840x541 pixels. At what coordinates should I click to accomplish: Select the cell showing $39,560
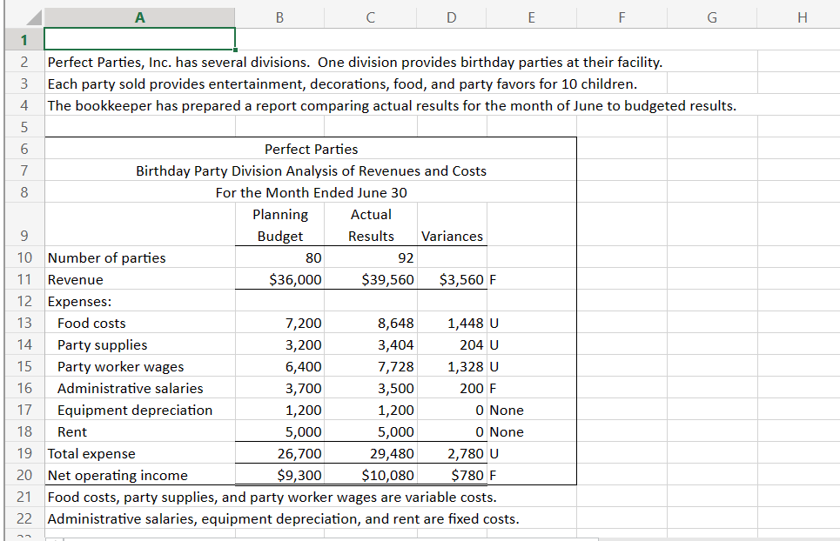(x=370, y=279)
